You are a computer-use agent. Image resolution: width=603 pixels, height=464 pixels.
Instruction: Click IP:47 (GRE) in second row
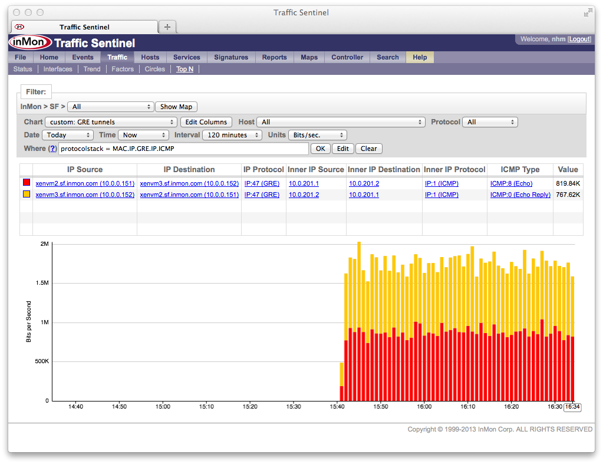(x=262, y=195)
